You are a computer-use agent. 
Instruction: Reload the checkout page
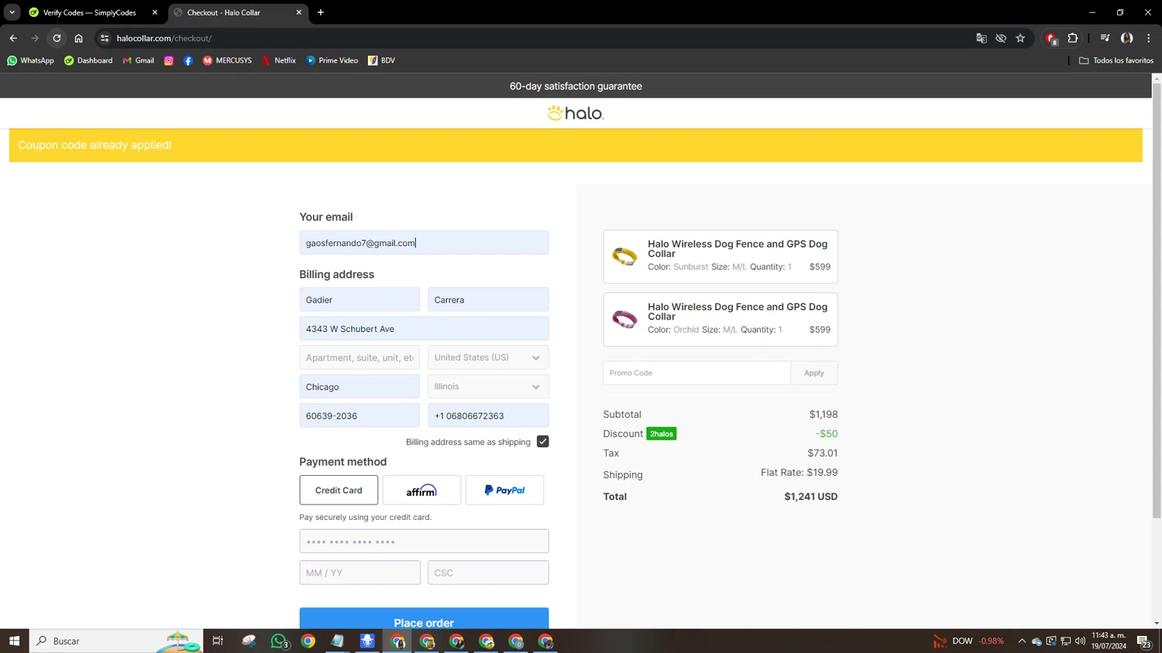(x=57, y=38)
